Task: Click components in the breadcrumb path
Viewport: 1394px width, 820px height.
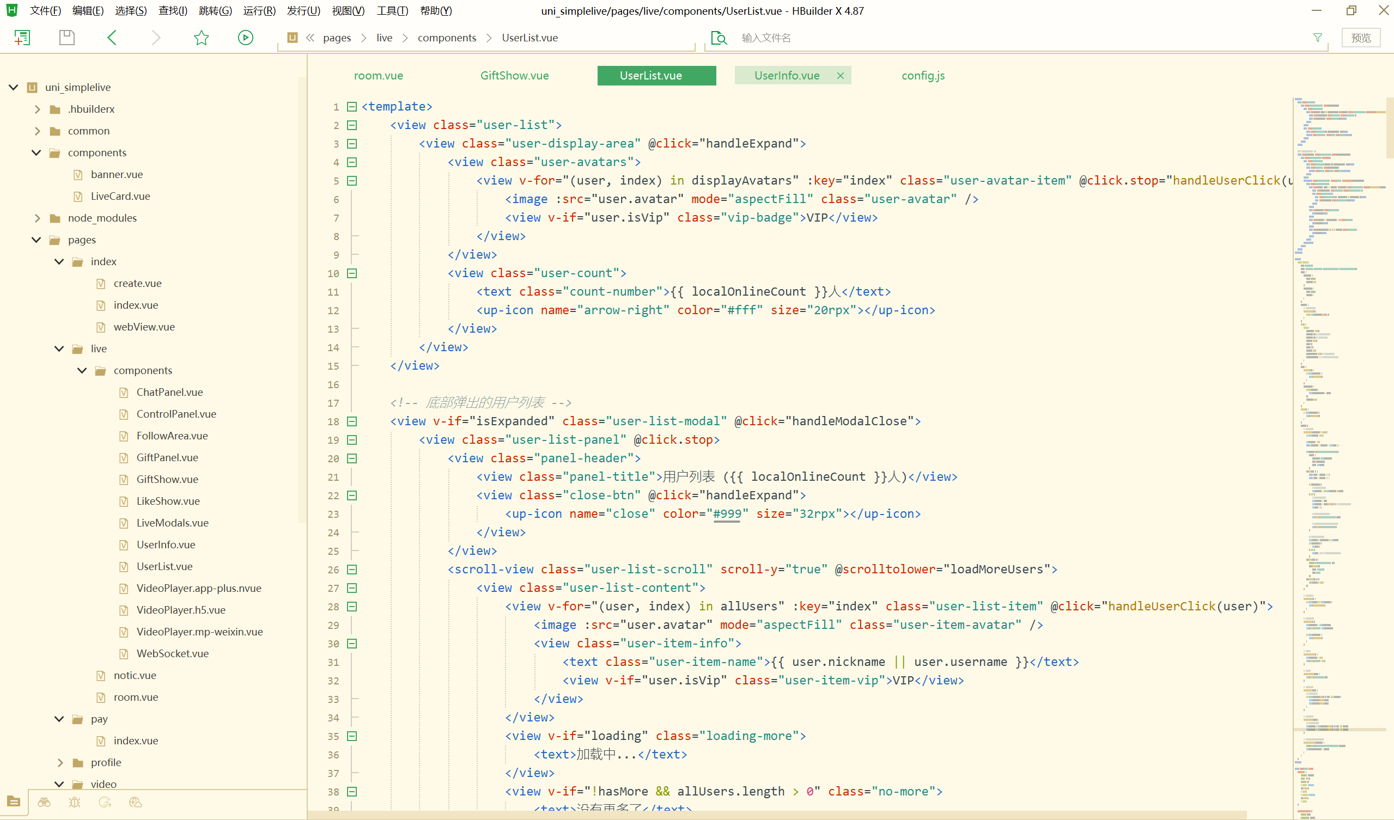Action: [446, 38]
